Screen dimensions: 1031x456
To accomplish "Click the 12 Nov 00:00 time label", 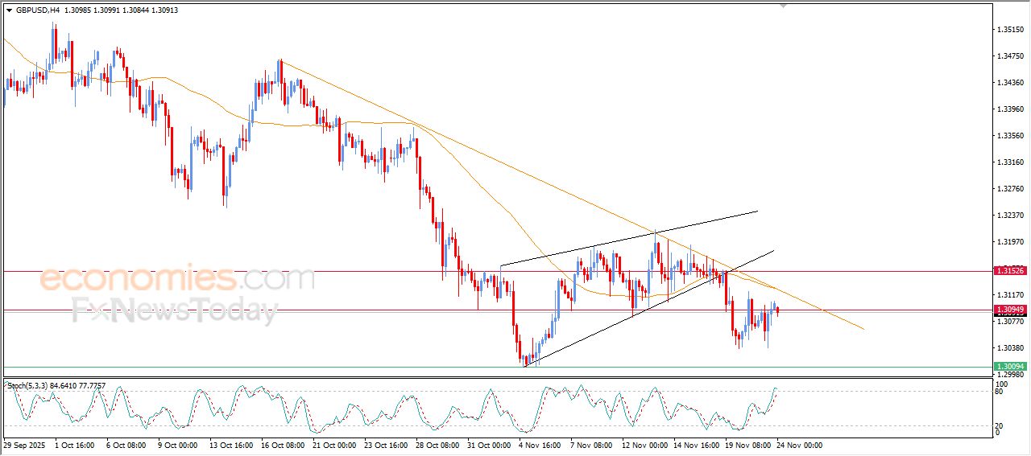I will tap(646, 445).
